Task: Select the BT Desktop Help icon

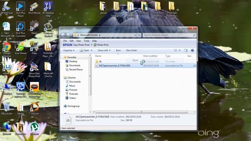Action: click(x=48, y=9)
